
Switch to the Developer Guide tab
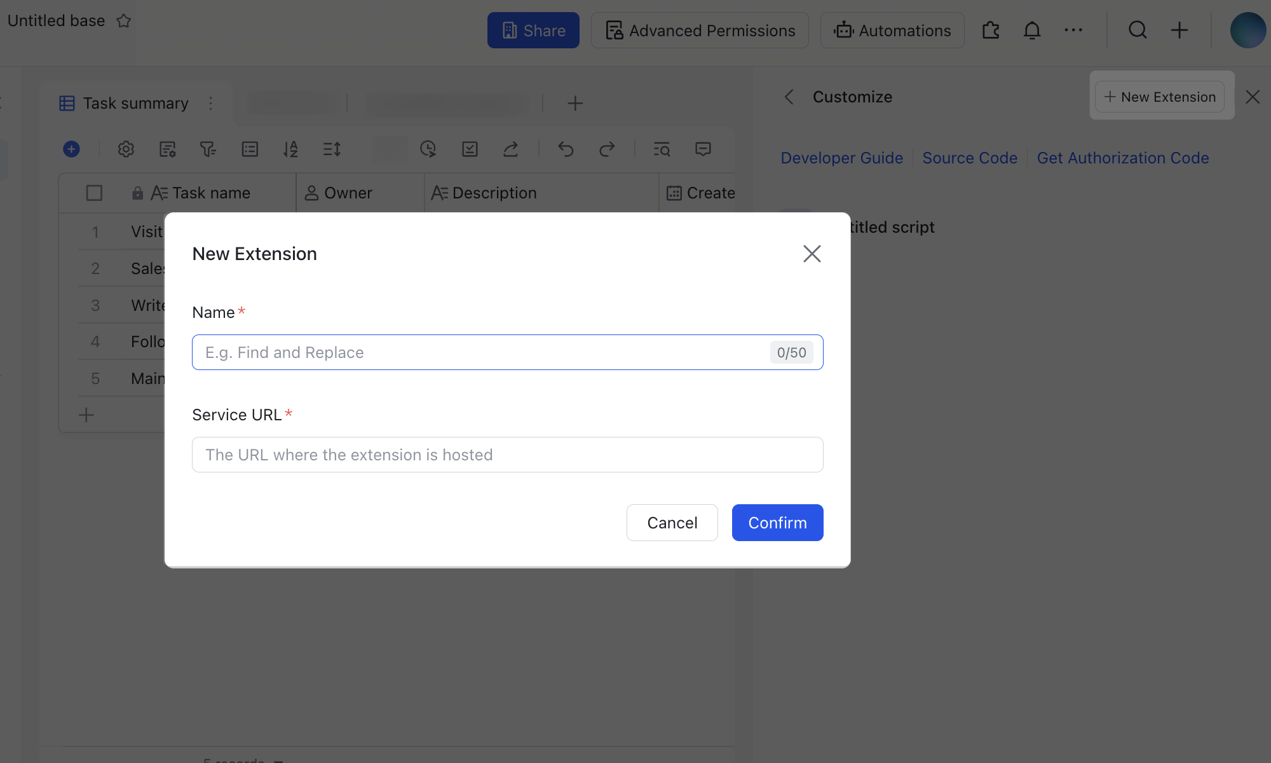841,158
